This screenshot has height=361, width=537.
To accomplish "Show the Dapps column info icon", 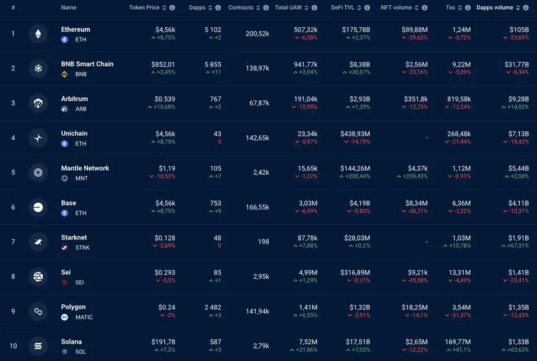I will click(218, 8).
